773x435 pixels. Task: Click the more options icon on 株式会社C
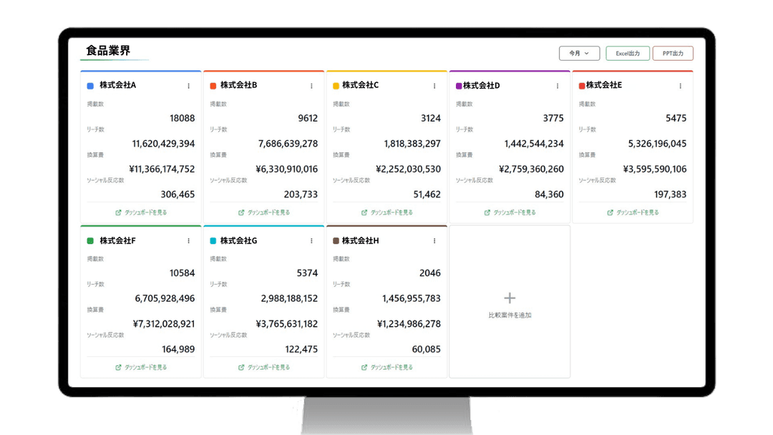click(434, 86)
